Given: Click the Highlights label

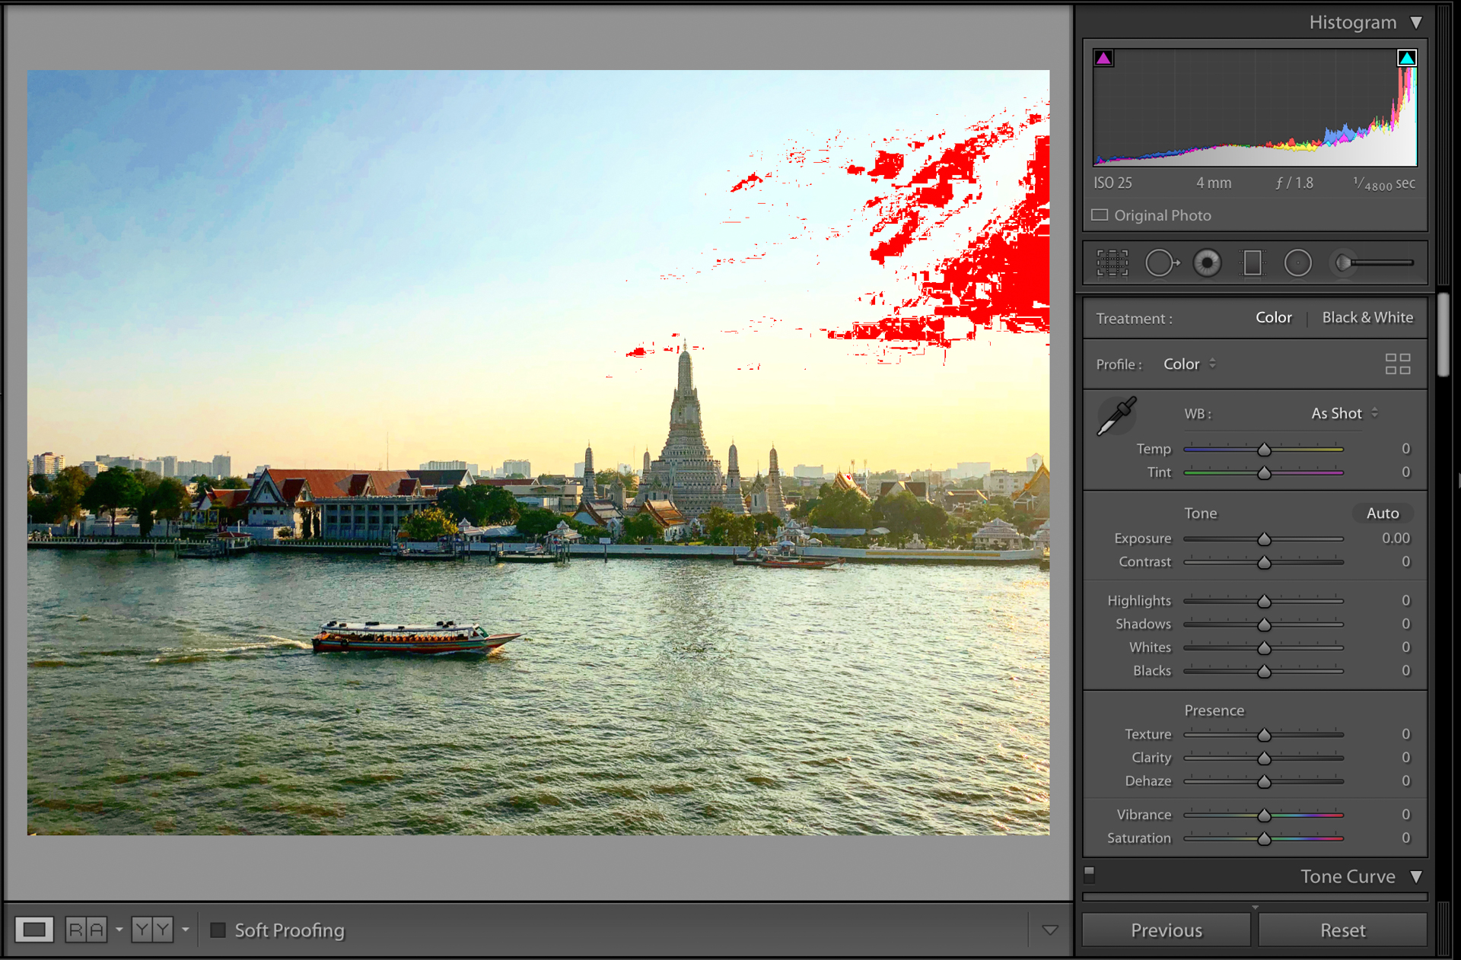Looking at the screenshot, I should pos(1139,601).
